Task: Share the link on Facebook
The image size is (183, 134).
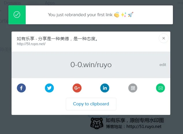Action: (x=21, y=88)
